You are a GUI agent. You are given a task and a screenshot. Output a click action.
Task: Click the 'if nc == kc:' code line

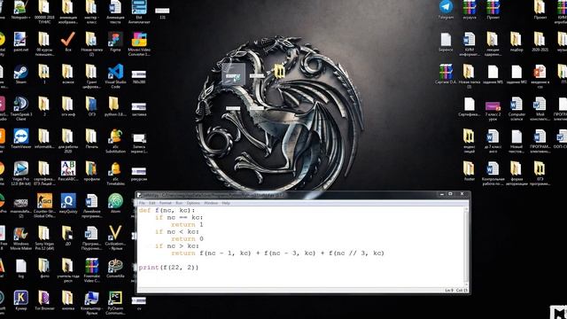[179, 218]
